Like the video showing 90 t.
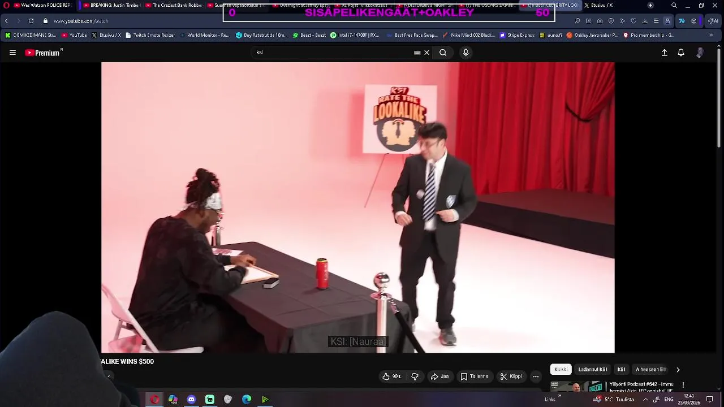 [x=391, y=376]
